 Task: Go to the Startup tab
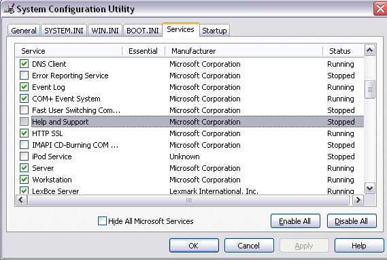[214, 31]
